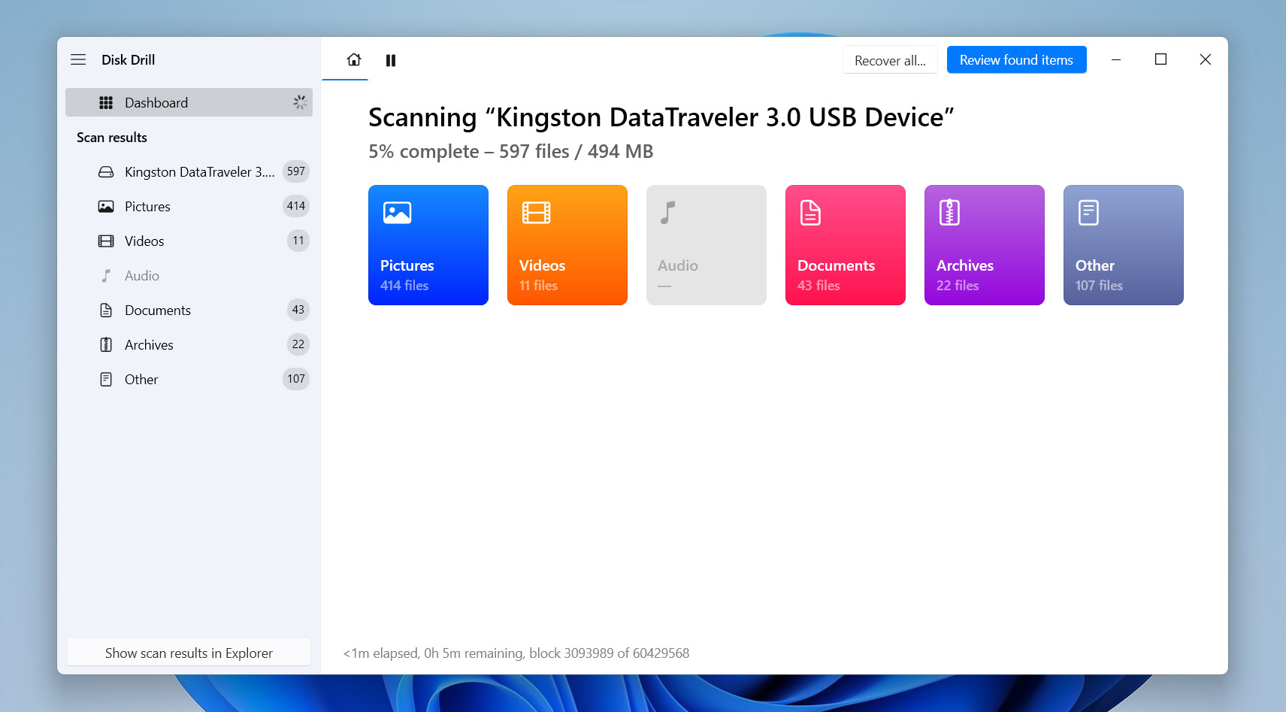1286x712 pixels.
Task: Click Show scan results in Explorer
Action: [x=189, y=653]
